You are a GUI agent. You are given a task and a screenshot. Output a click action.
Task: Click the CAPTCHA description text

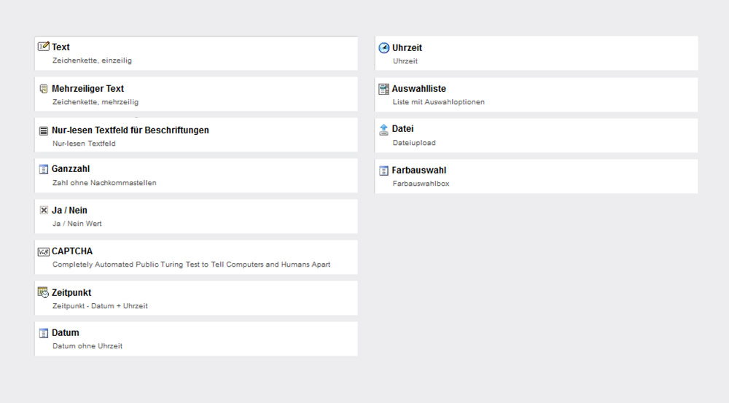(191, 265)
